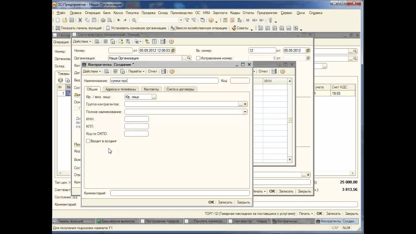Click the wrench settings icon

(x=270, y=20)
